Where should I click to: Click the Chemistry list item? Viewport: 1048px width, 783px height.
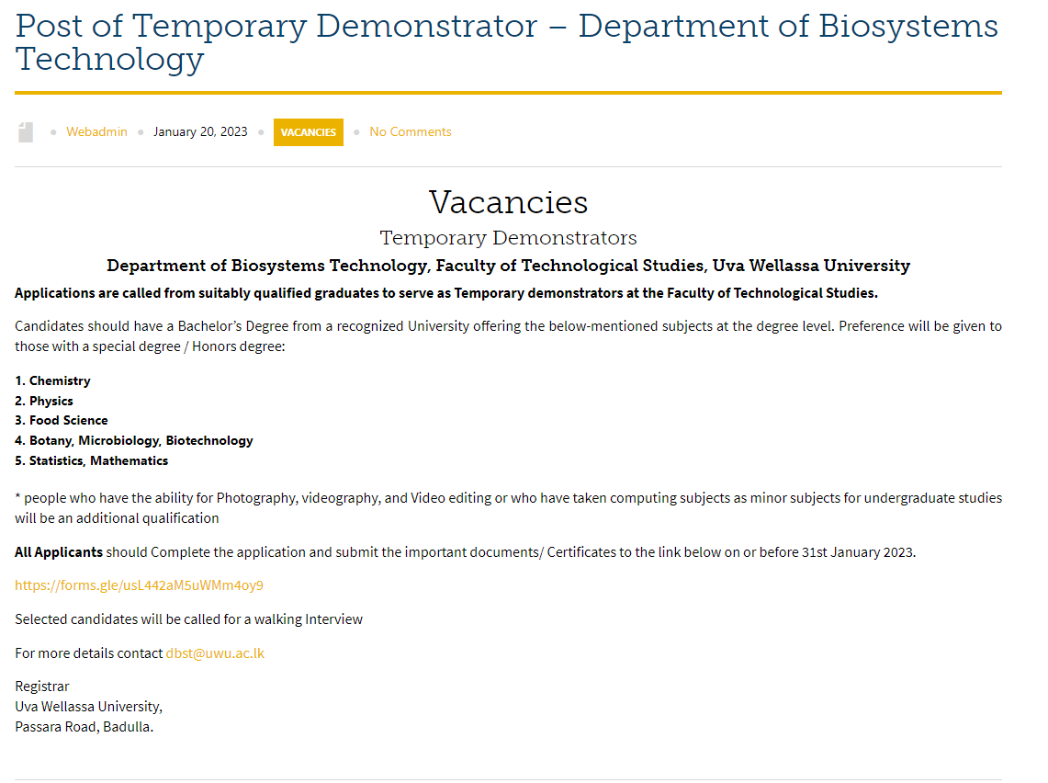click(59, 380)
